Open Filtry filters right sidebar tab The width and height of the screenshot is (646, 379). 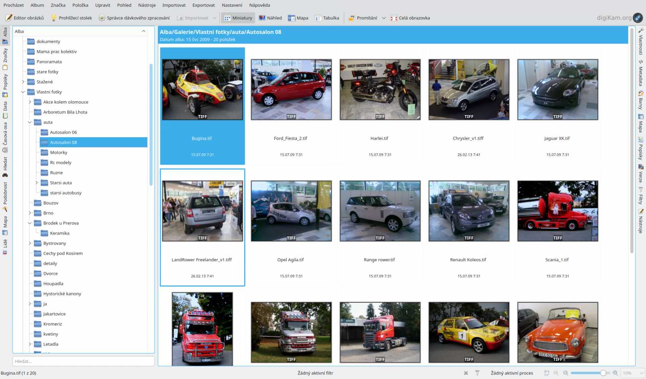coord(641,195)
